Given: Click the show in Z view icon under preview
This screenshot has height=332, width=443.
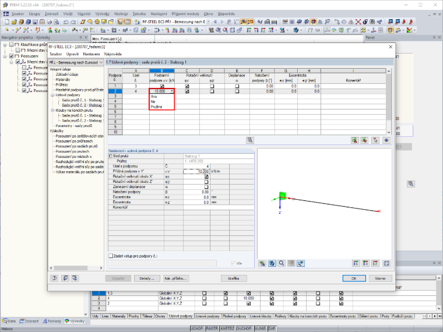Looking at the screenshot, I should click(375, 263).
